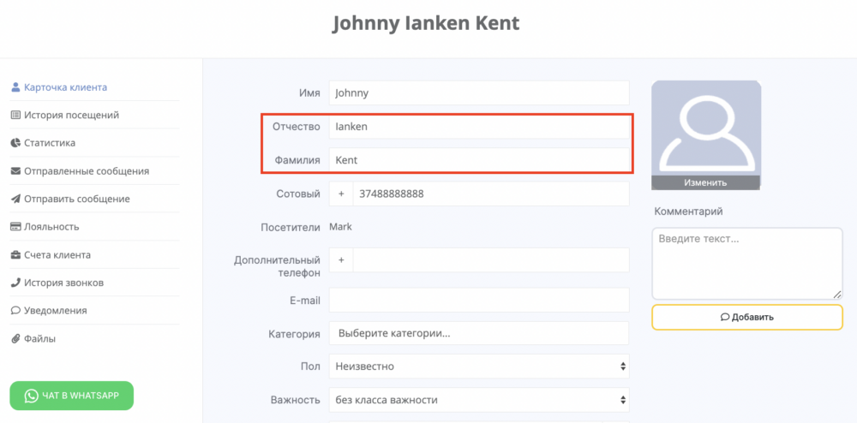The height and width of the screenshot is (423, 857).
Task: Click the Комментарий text area
Action: (x=747, y=264)
